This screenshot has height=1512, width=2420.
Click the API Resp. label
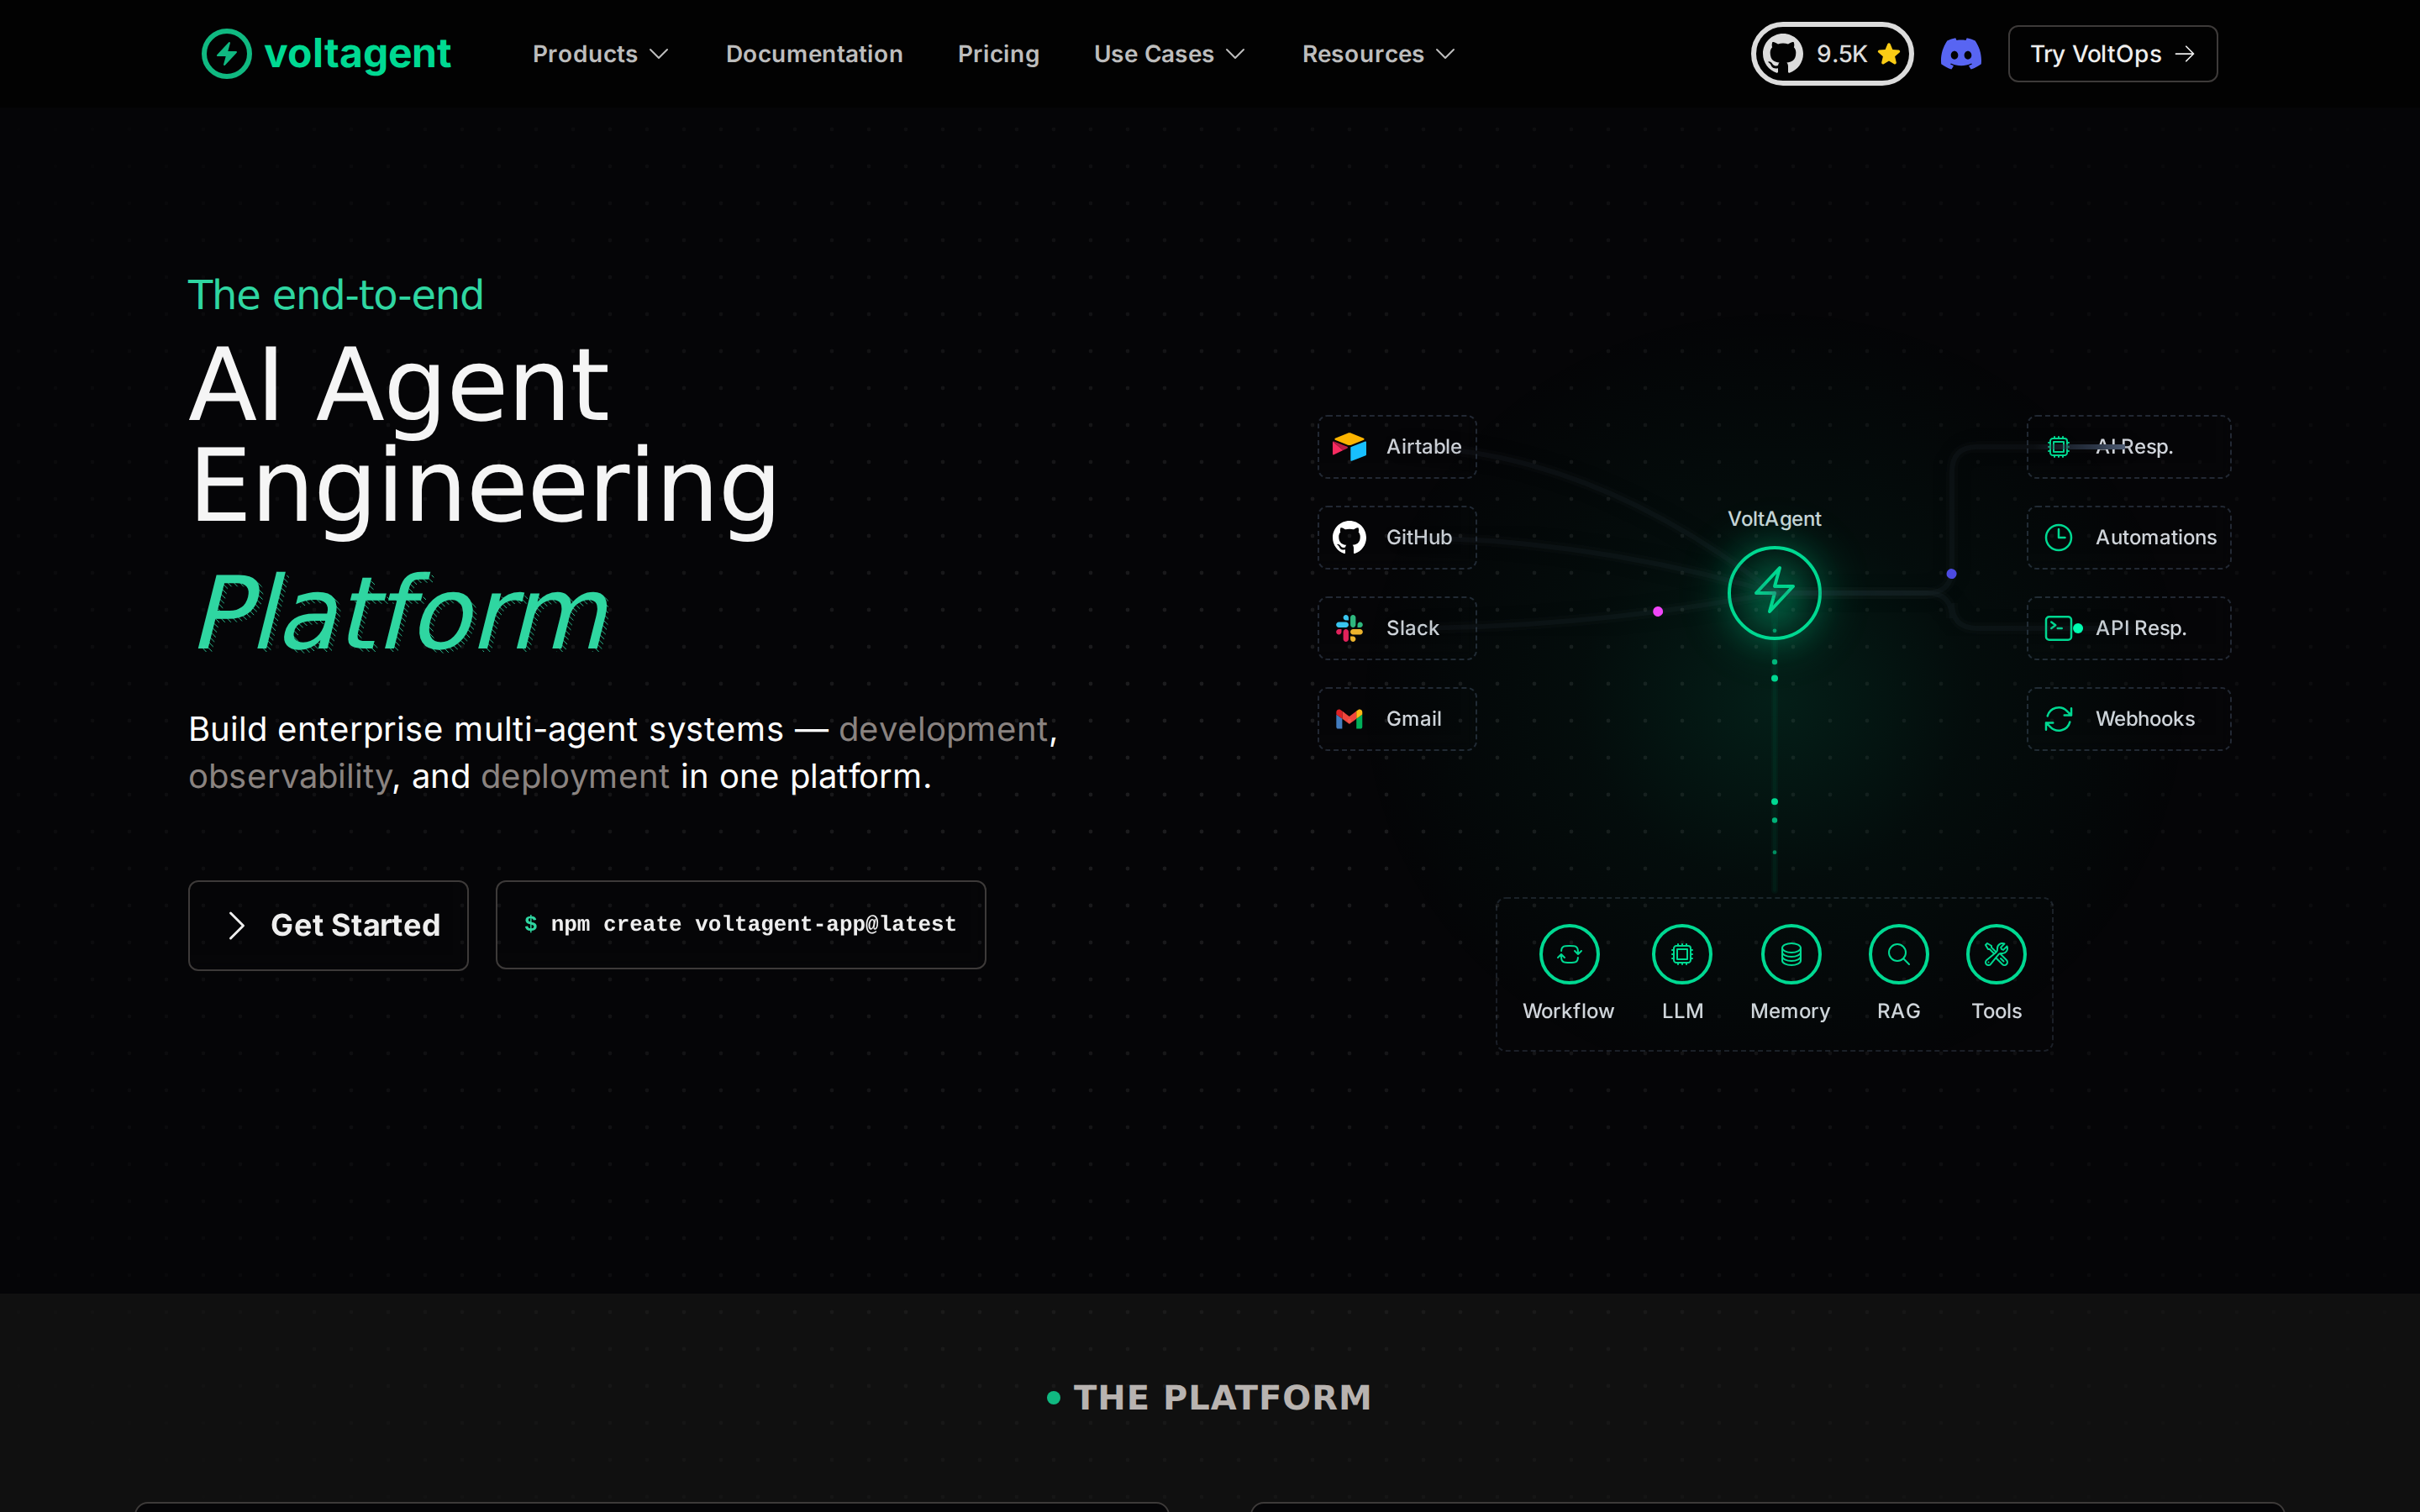point(2141,628)
